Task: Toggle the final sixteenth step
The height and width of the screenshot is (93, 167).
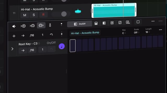Action: 161,41
